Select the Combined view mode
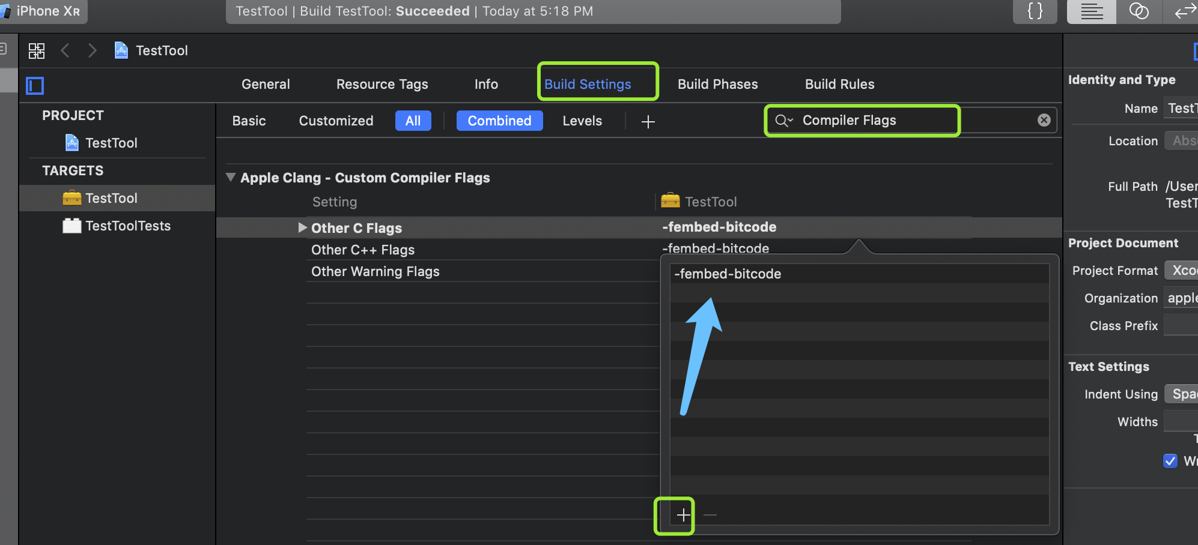Image resolution: width=1198 pixels, height=545 pixels. coord(499,121)
